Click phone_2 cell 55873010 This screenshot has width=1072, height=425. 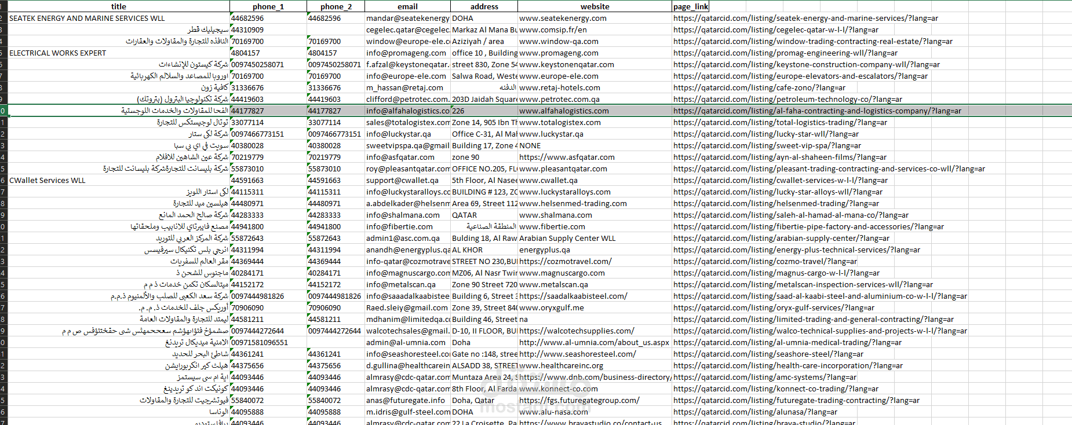coord(336,168)
